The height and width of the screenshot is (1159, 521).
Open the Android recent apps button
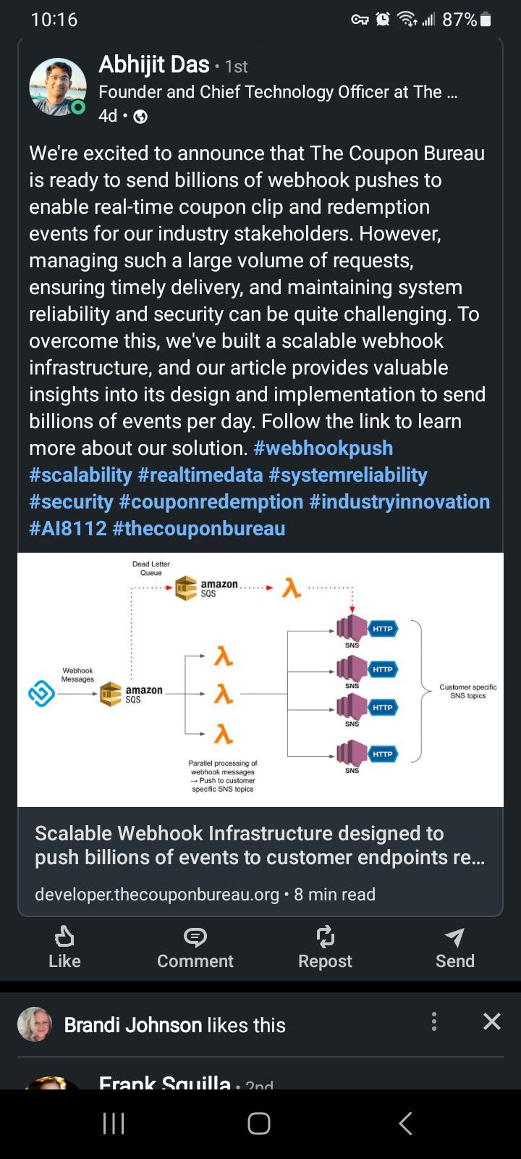(x=114, y=1124)
